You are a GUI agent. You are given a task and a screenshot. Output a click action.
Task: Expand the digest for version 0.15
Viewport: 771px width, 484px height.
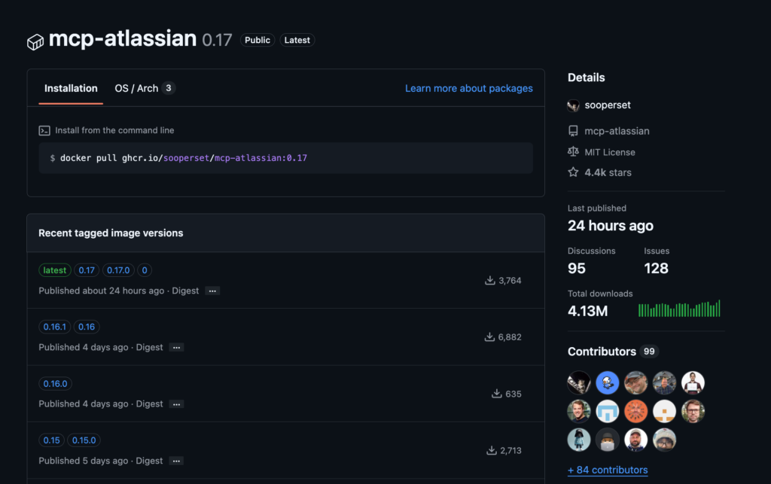pyautogui.click(x=175, y=461)
